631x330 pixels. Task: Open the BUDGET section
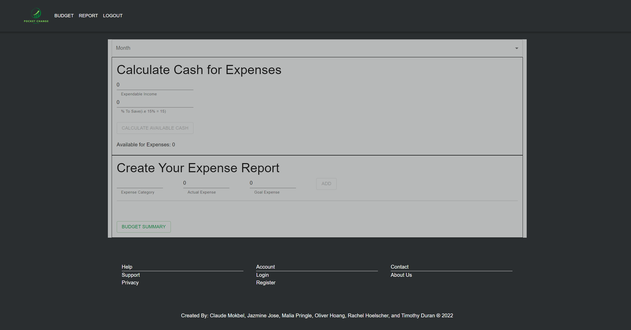(64, 15)
